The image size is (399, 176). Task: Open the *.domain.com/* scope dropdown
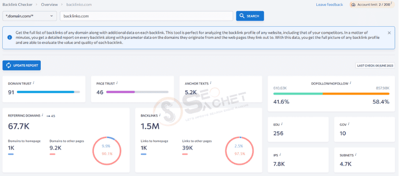coord(29,16)
